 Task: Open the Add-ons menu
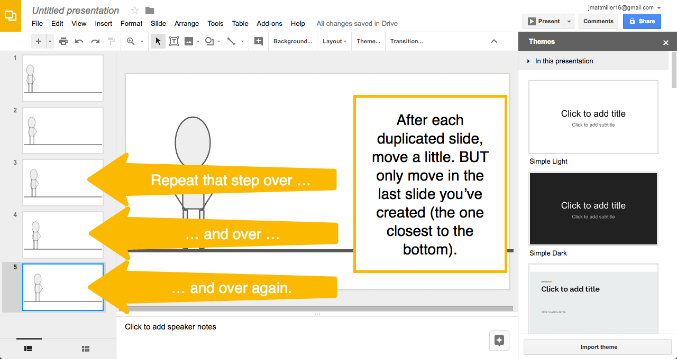270,23
